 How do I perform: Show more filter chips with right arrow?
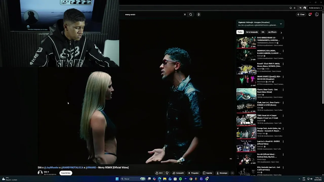281,32
